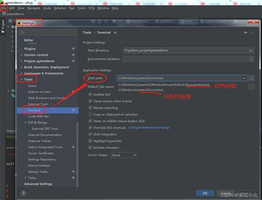
Task: Toggle Mouse reporting checkbox
Action: point(90,108)
